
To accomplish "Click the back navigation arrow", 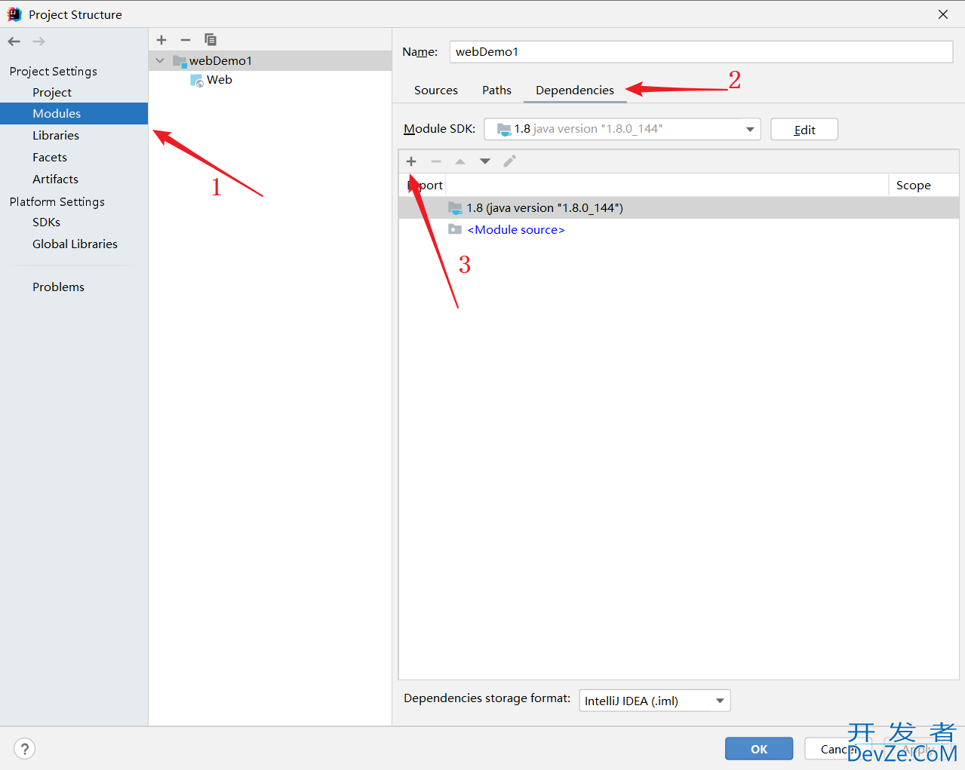I will coord(14,41).
